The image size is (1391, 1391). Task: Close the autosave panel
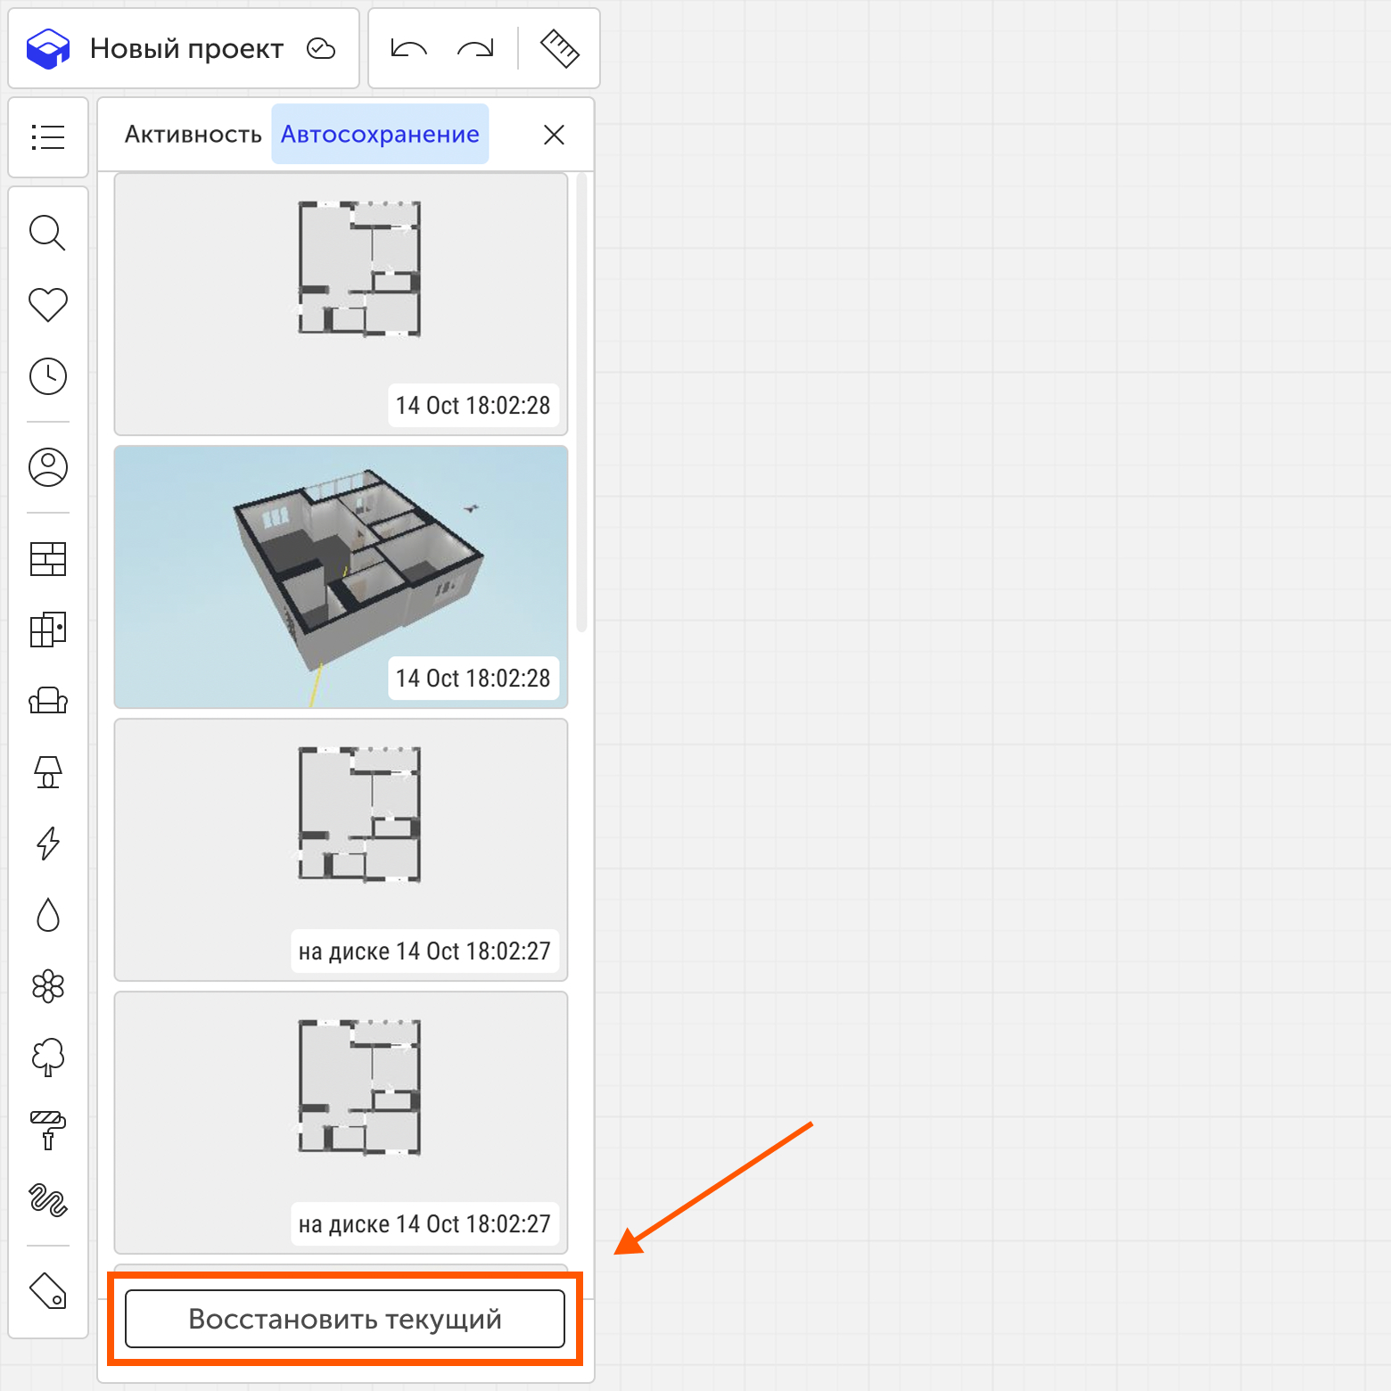554,135
